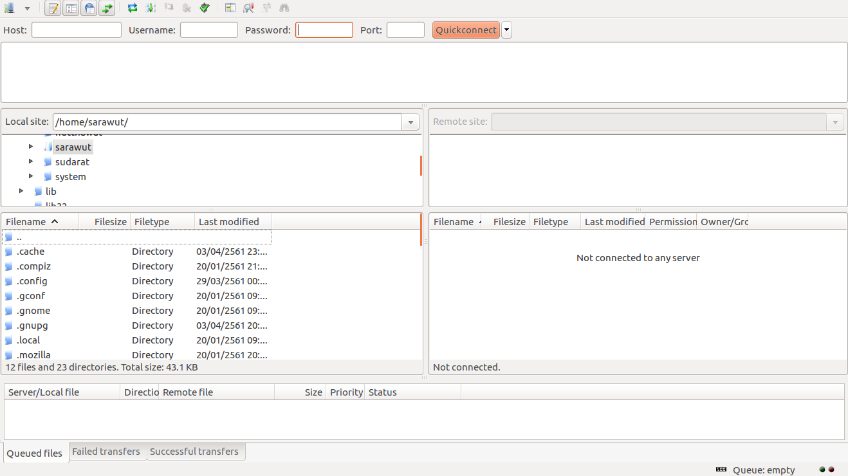This screenshot has height=476, width=848.
Task: Toggle the local directory tree view
Action: [71, 8]
